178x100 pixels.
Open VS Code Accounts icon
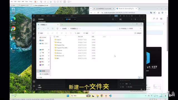tap(34, 81)
